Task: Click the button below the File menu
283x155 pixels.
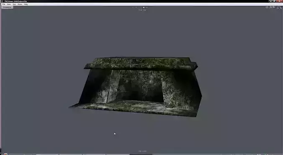Action: pos(7,8)
